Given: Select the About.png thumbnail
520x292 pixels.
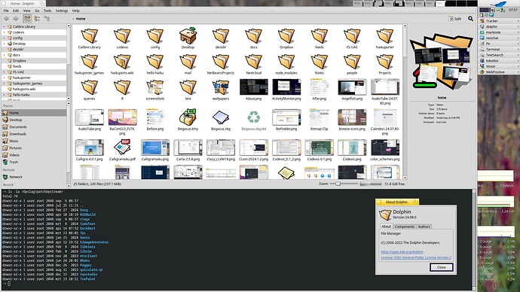Looking at the screenshot, I should 254,90.
